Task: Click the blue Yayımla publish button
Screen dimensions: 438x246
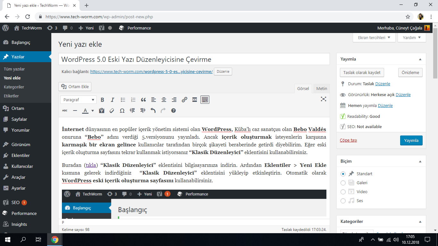Action: tap(411, 140)
